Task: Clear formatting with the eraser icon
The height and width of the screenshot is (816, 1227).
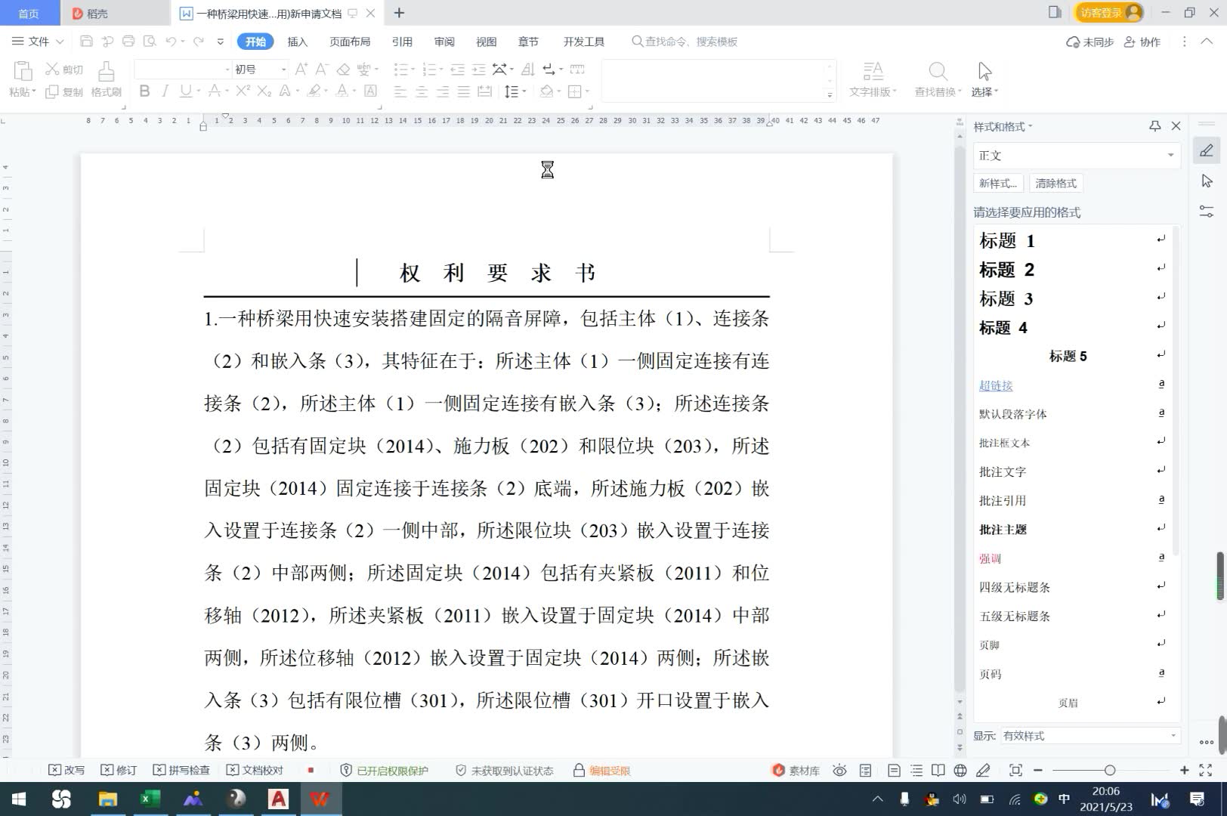Action: (x=343, y=70)
